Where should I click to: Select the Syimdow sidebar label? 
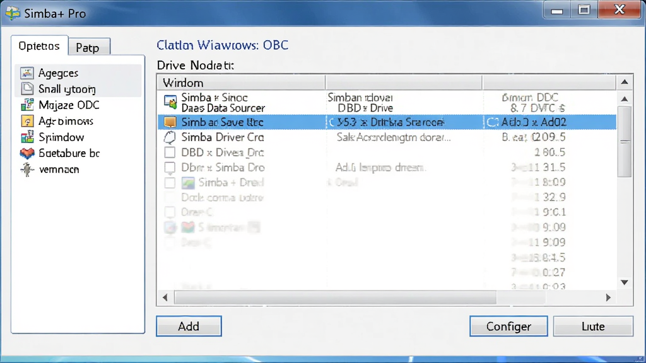point(61,137)
